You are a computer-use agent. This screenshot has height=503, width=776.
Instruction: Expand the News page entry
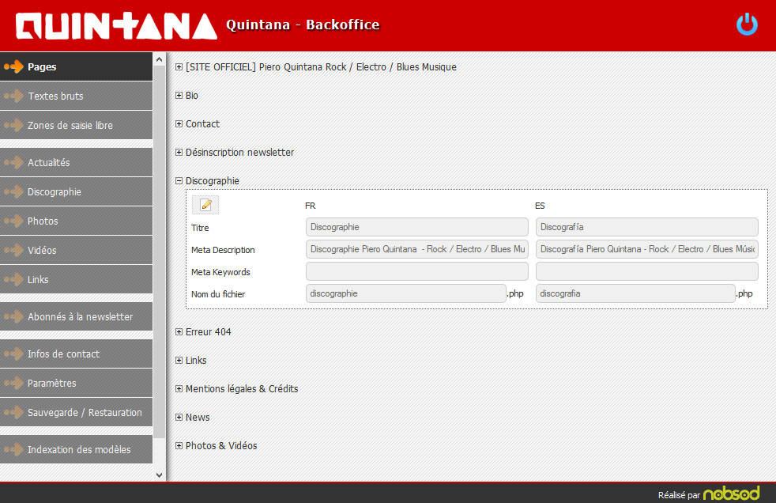point(179,417)
